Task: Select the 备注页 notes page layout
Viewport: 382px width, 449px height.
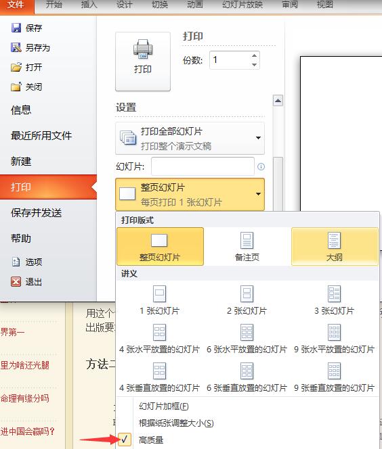Action: tap(247, 246)
